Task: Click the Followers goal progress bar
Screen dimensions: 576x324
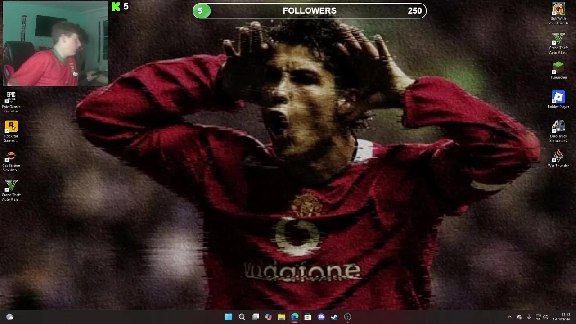Action: coord(310,11)
